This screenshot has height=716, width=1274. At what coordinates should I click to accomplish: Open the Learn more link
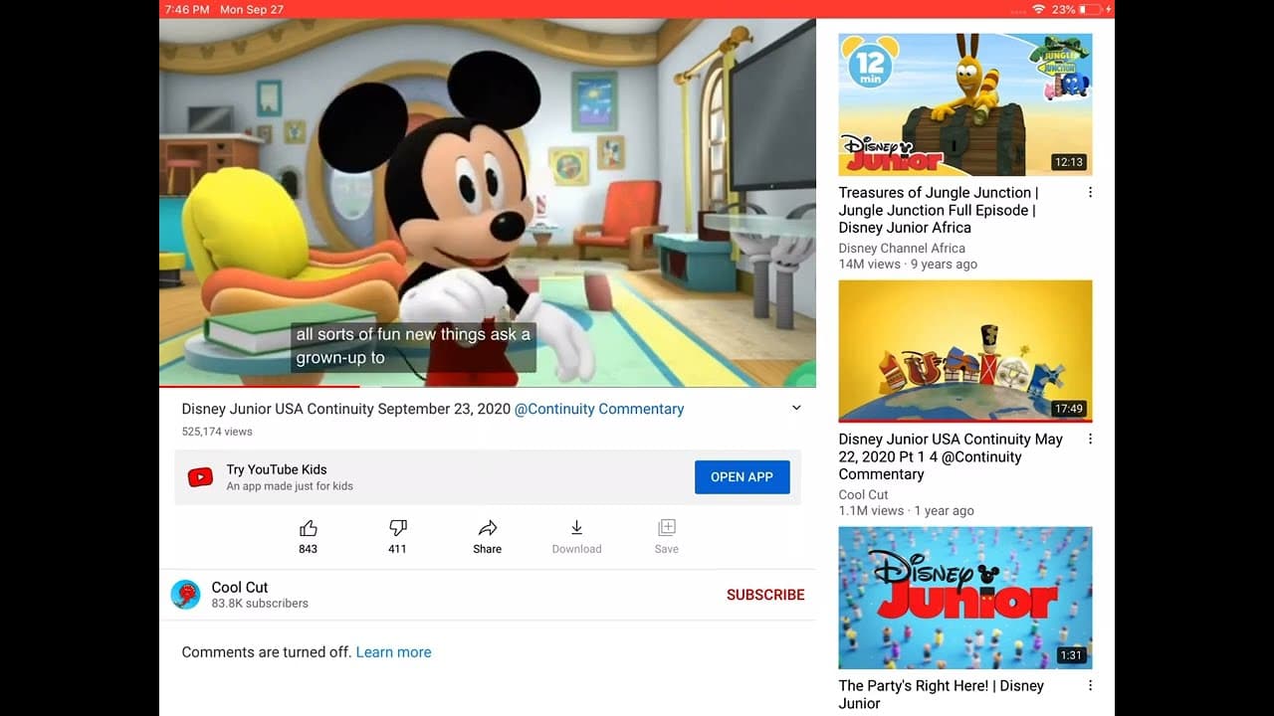393,652
